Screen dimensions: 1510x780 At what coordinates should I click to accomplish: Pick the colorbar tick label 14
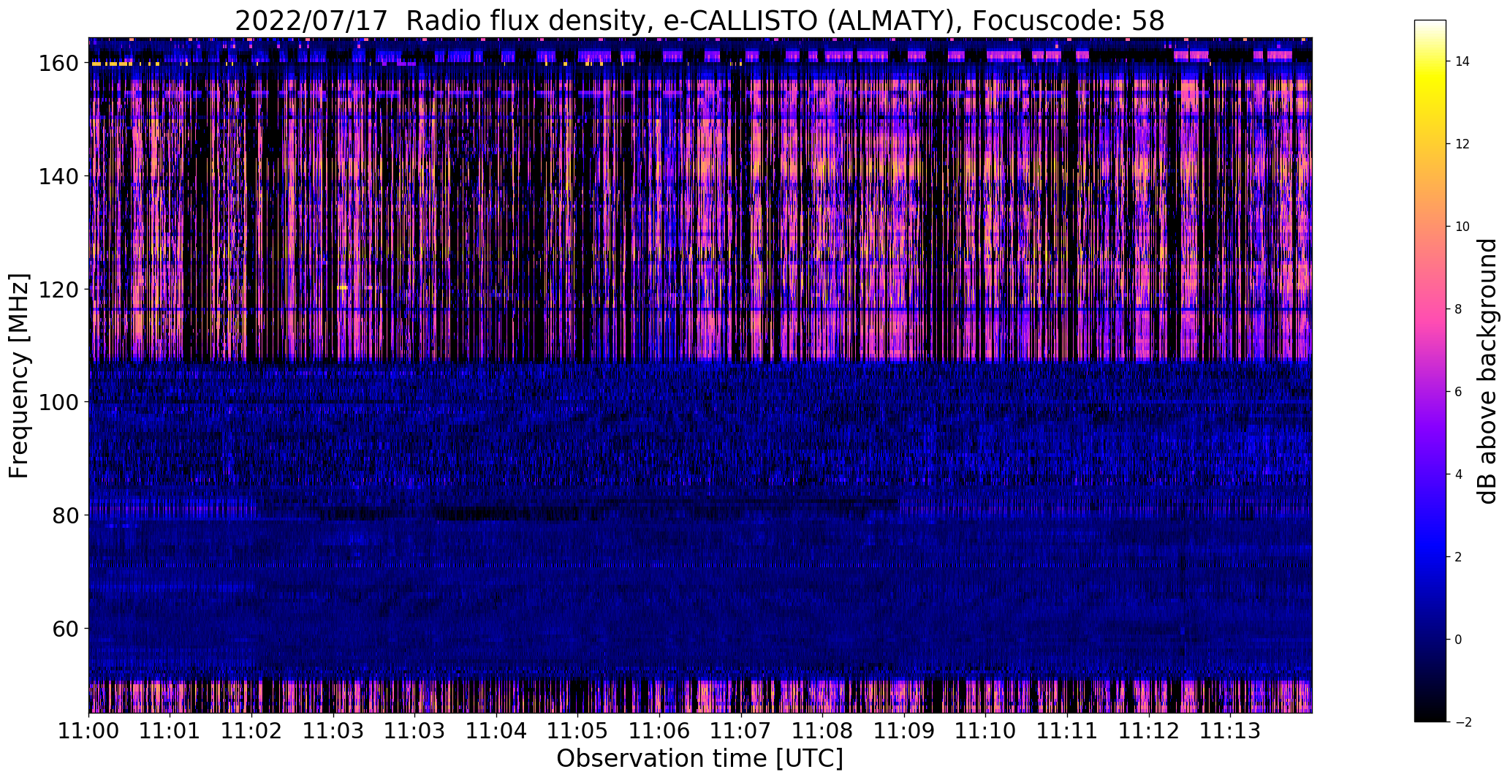click(1462, 61)
